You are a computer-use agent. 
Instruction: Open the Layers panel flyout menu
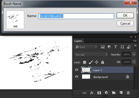coord(135,41)
